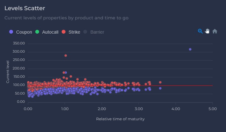This screenshot has width=226, height=132.
Task: Click the red Strike outlier near 280
Action: [x=66, y=56]
